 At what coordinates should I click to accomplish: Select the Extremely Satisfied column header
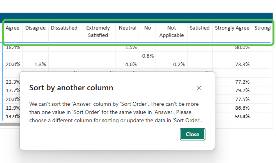98,32
